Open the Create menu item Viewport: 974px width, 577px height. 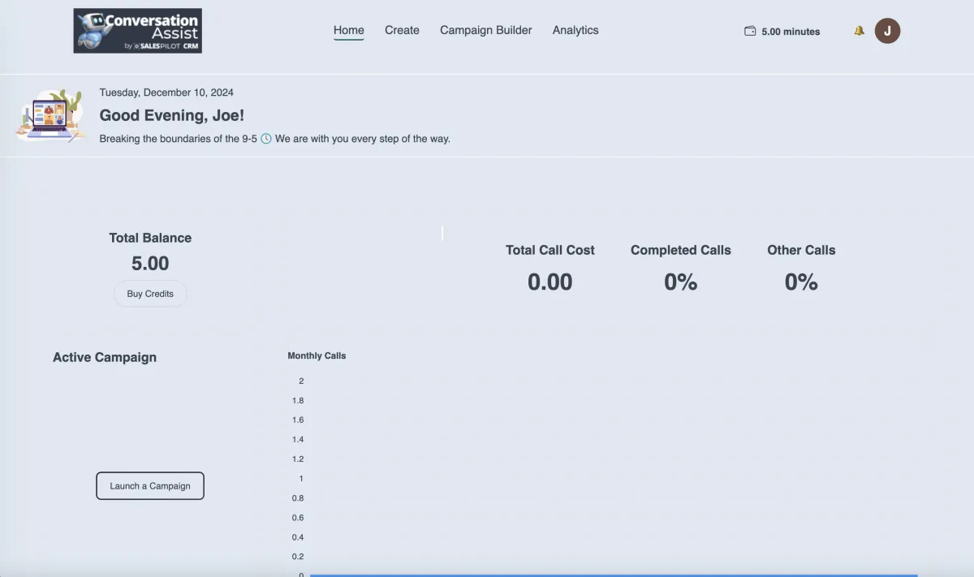coord(402,30)
